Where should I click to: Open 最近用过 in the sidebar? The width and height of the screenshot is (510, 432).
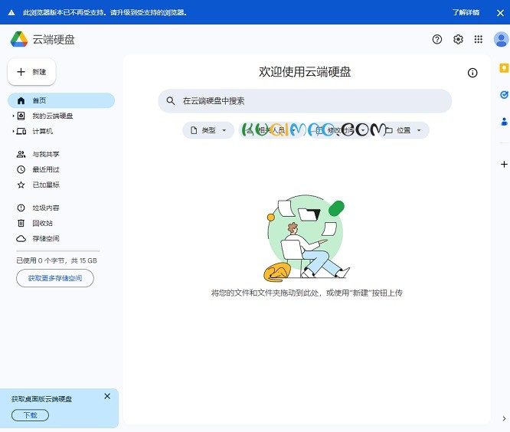click(61, 169)
